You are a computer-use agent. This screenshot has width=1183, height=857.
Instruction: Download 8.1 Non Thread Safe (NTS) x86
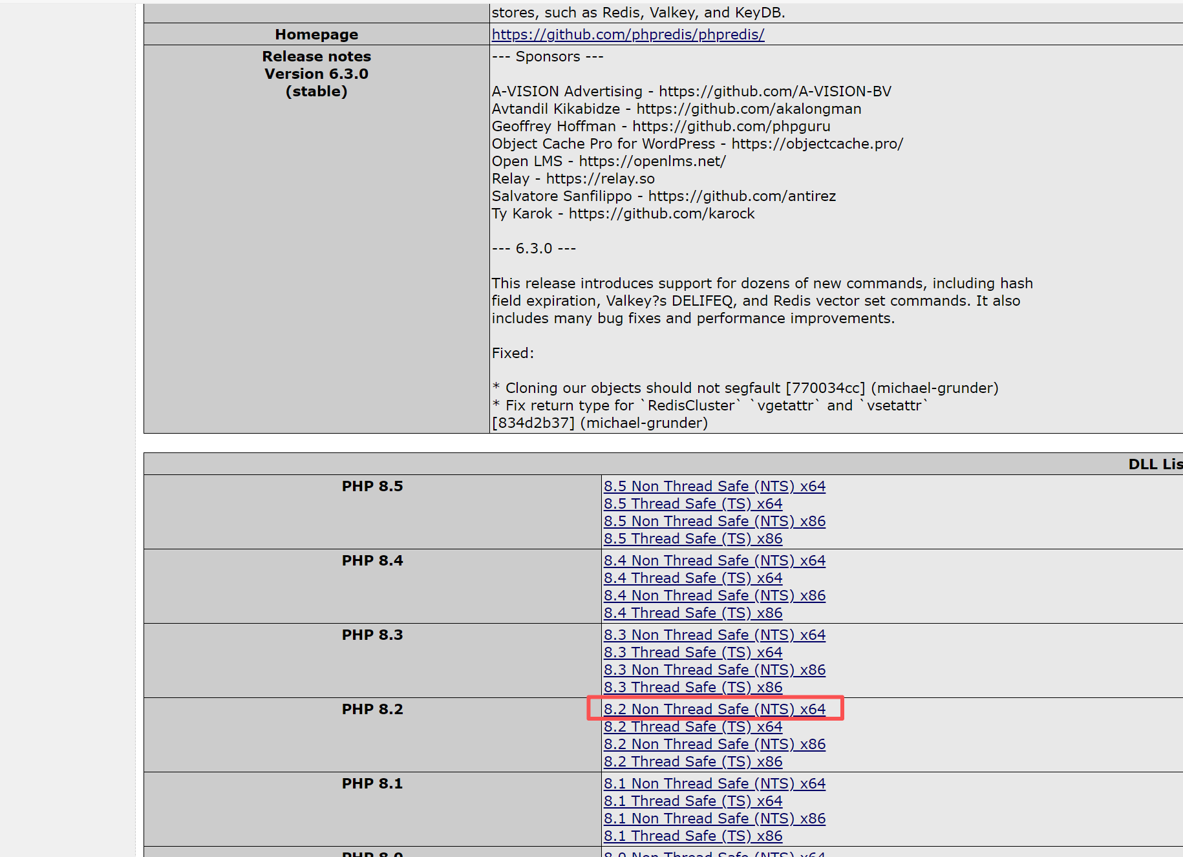(x=714, y=818)
